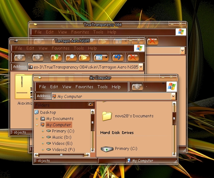Select Videos2 (F:) in folder tree
This screenshot has height=178, width=214.
coord(63,150)
